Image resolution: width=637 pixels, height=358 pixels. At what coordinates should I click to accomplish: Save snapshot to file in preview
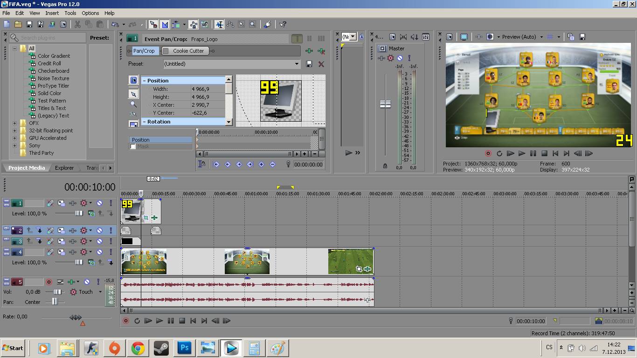tap(582, 37)
